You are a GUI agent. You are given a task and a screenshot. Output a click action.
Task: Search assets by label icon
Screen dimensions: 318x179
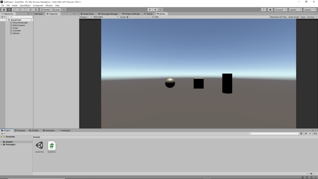click(x=306, y=134)
